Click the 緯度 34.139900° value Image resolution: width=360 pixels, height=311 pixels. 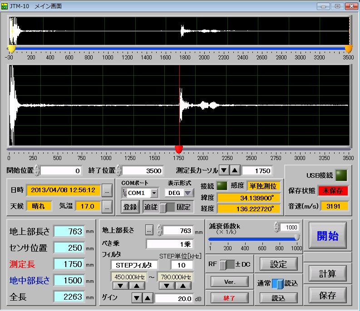tap(249, 198)
